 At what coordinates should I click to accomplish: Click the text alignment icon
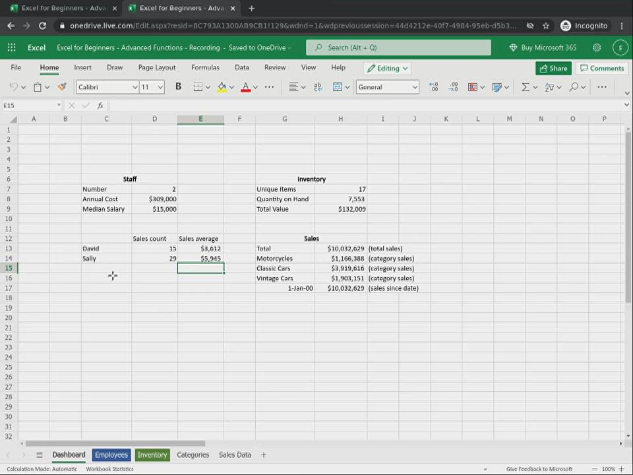coord(293,87)
